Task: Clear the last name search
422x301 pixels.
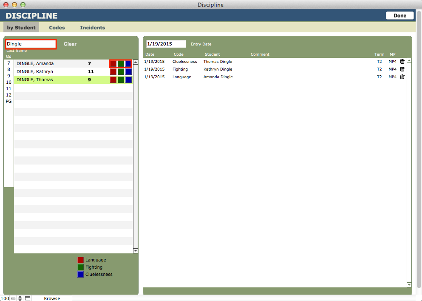Action: tap(70, 44)
